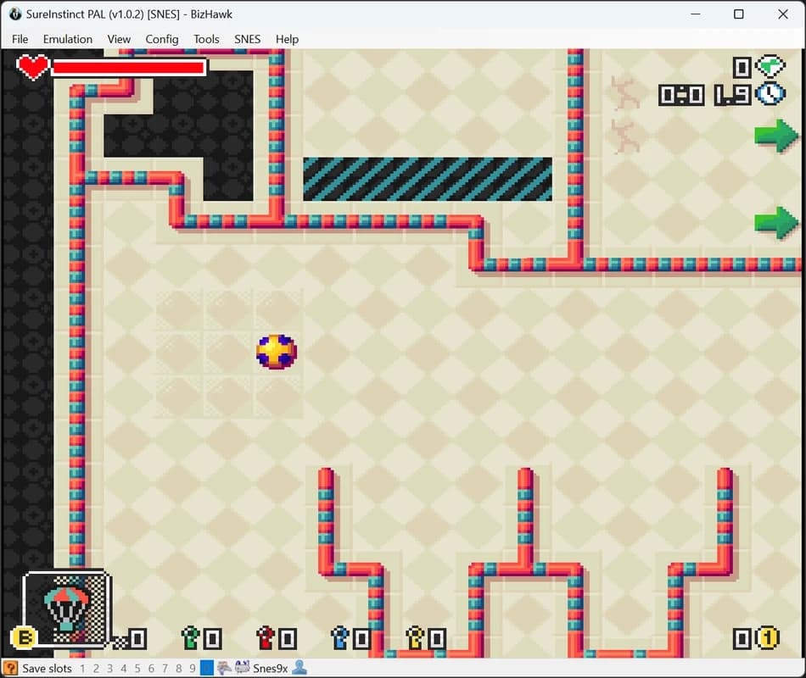Click the green gem counter icon
Image resolution: width=806 pixels, height=678 pixels.
coord(770,66)
